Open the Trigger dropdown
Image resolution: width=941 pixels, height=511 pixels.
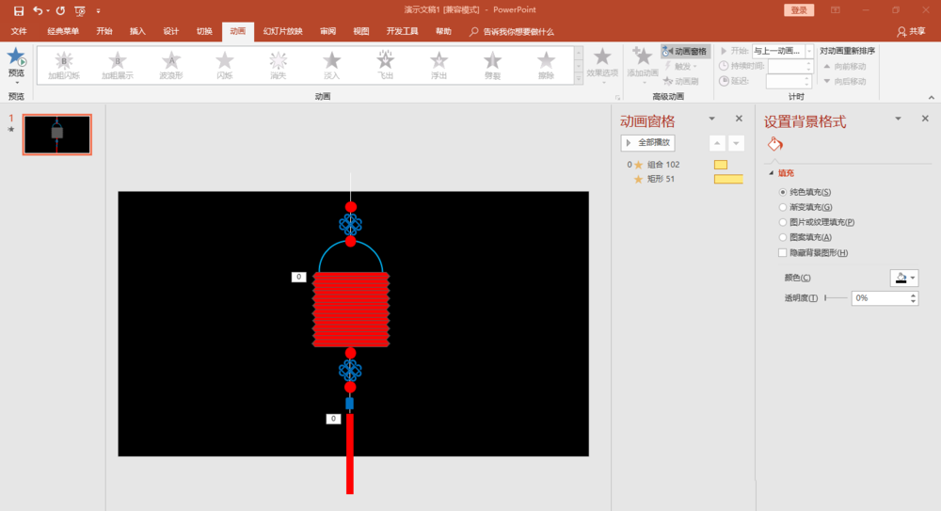click(x=681, y=66)
